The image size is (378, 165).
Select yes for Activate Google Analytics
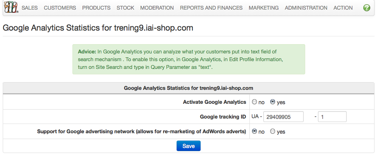click(273, 102)
